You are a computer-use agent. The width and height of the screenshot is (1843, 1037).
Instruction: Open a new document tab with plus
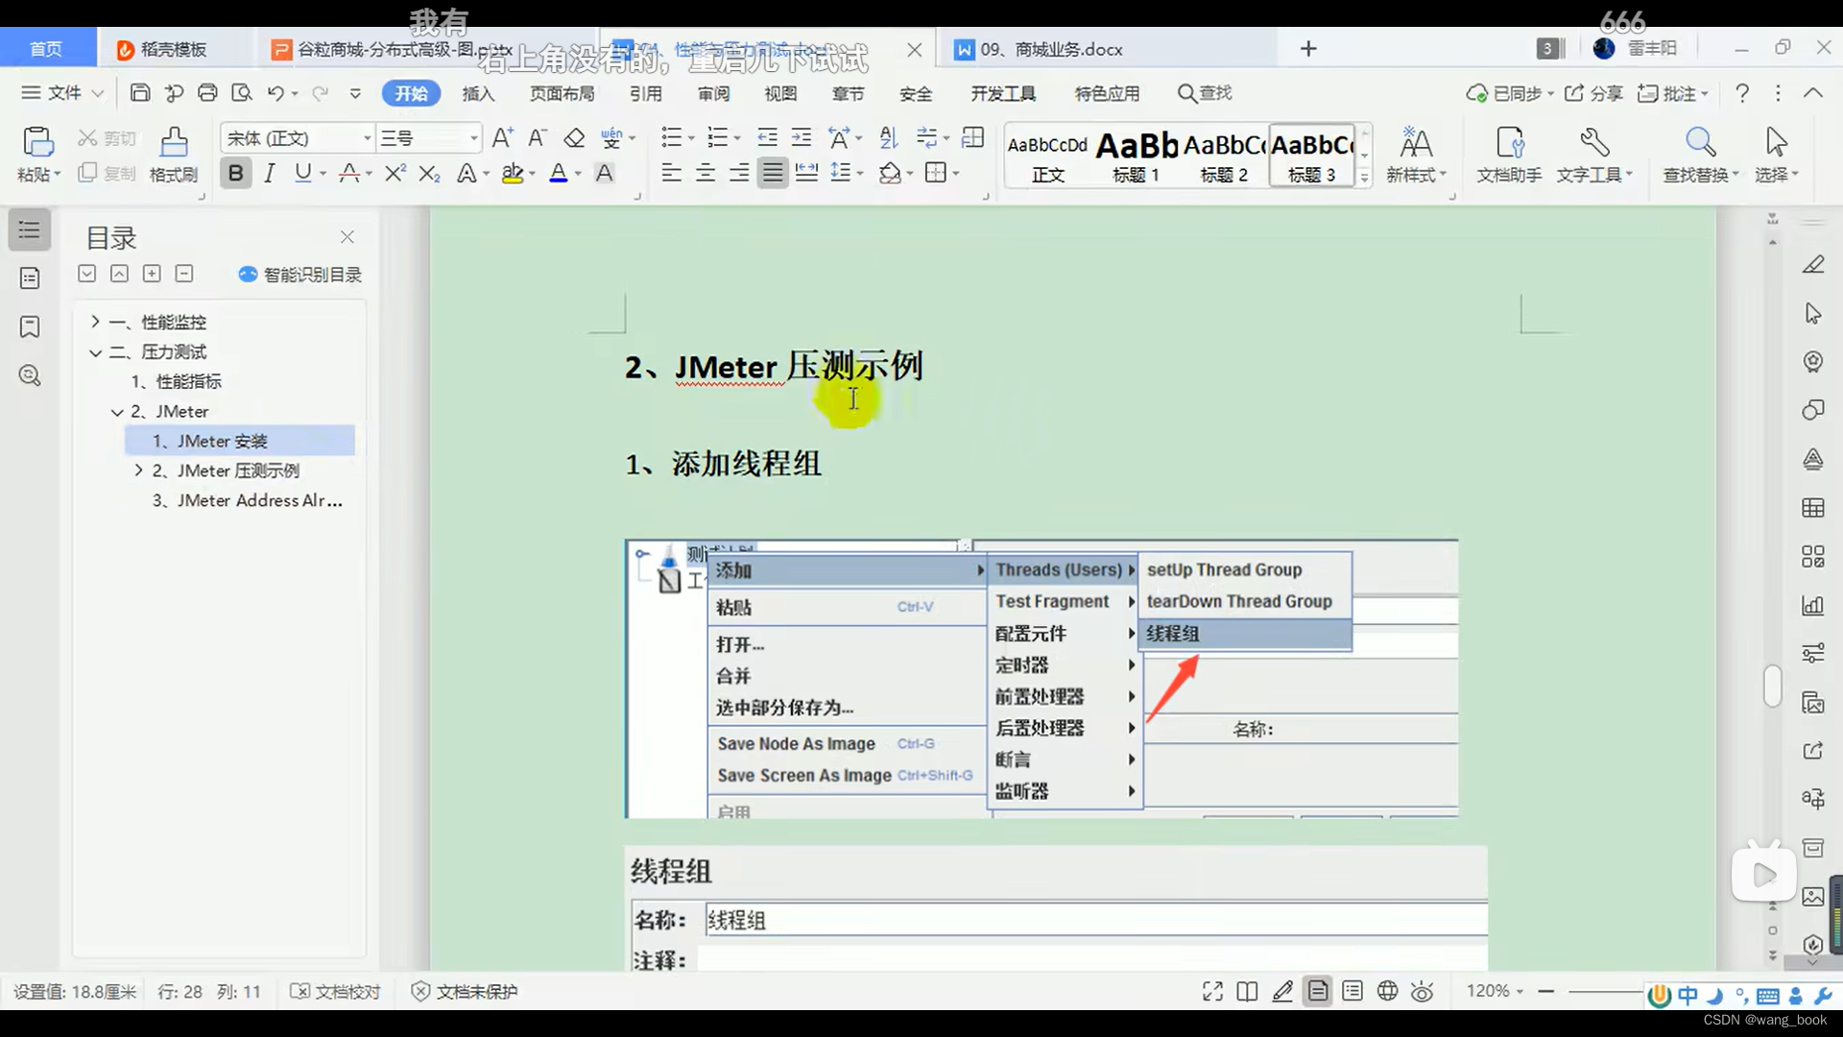click(1308, 49)
